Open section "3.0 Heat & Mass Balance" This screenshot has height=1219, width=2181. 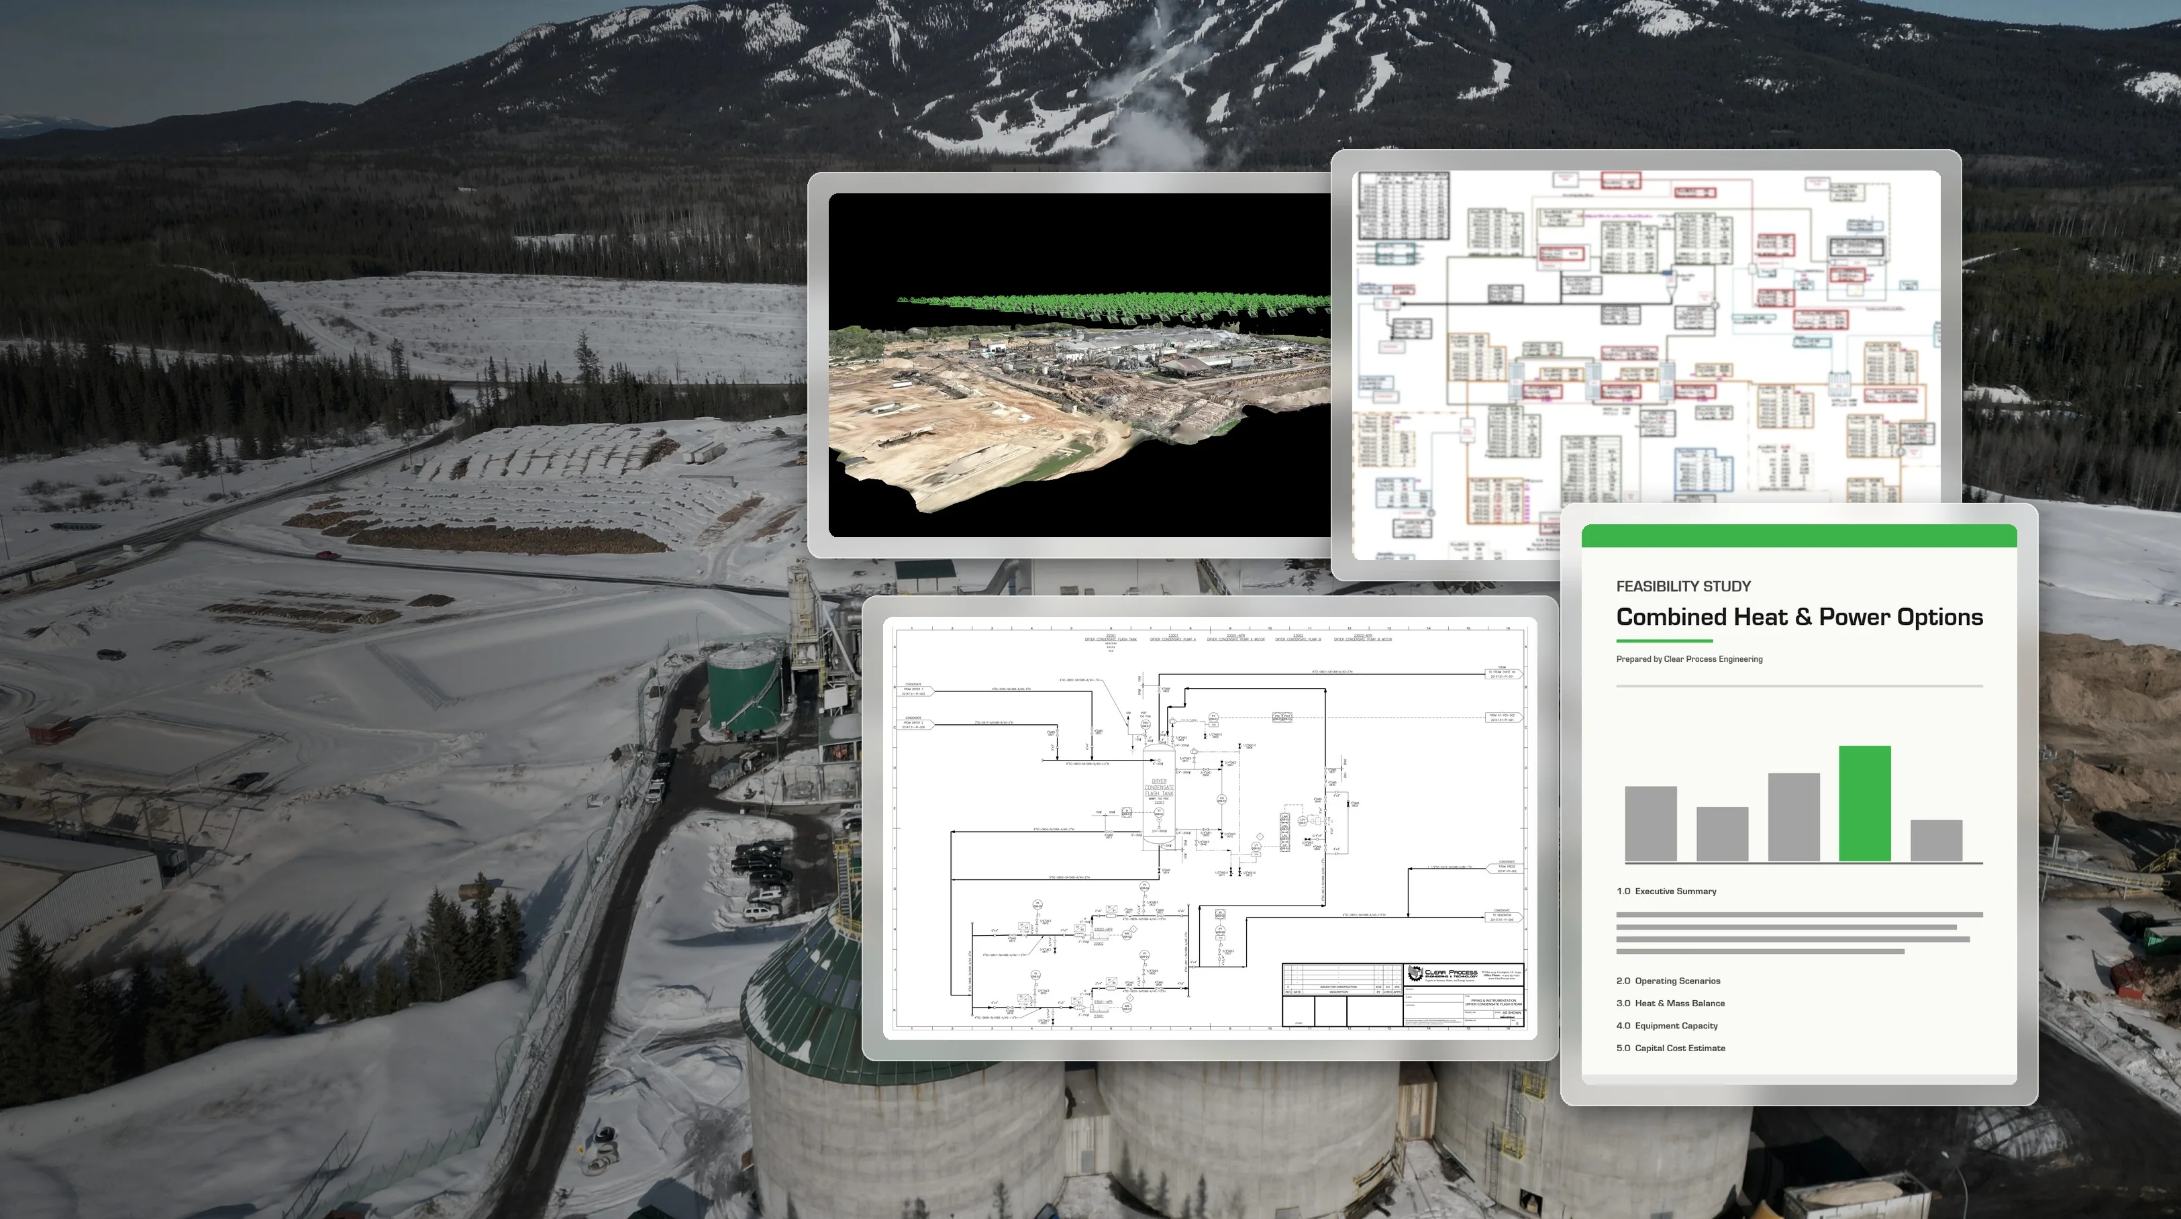pyautogui.click(x=1670, y=1003)
